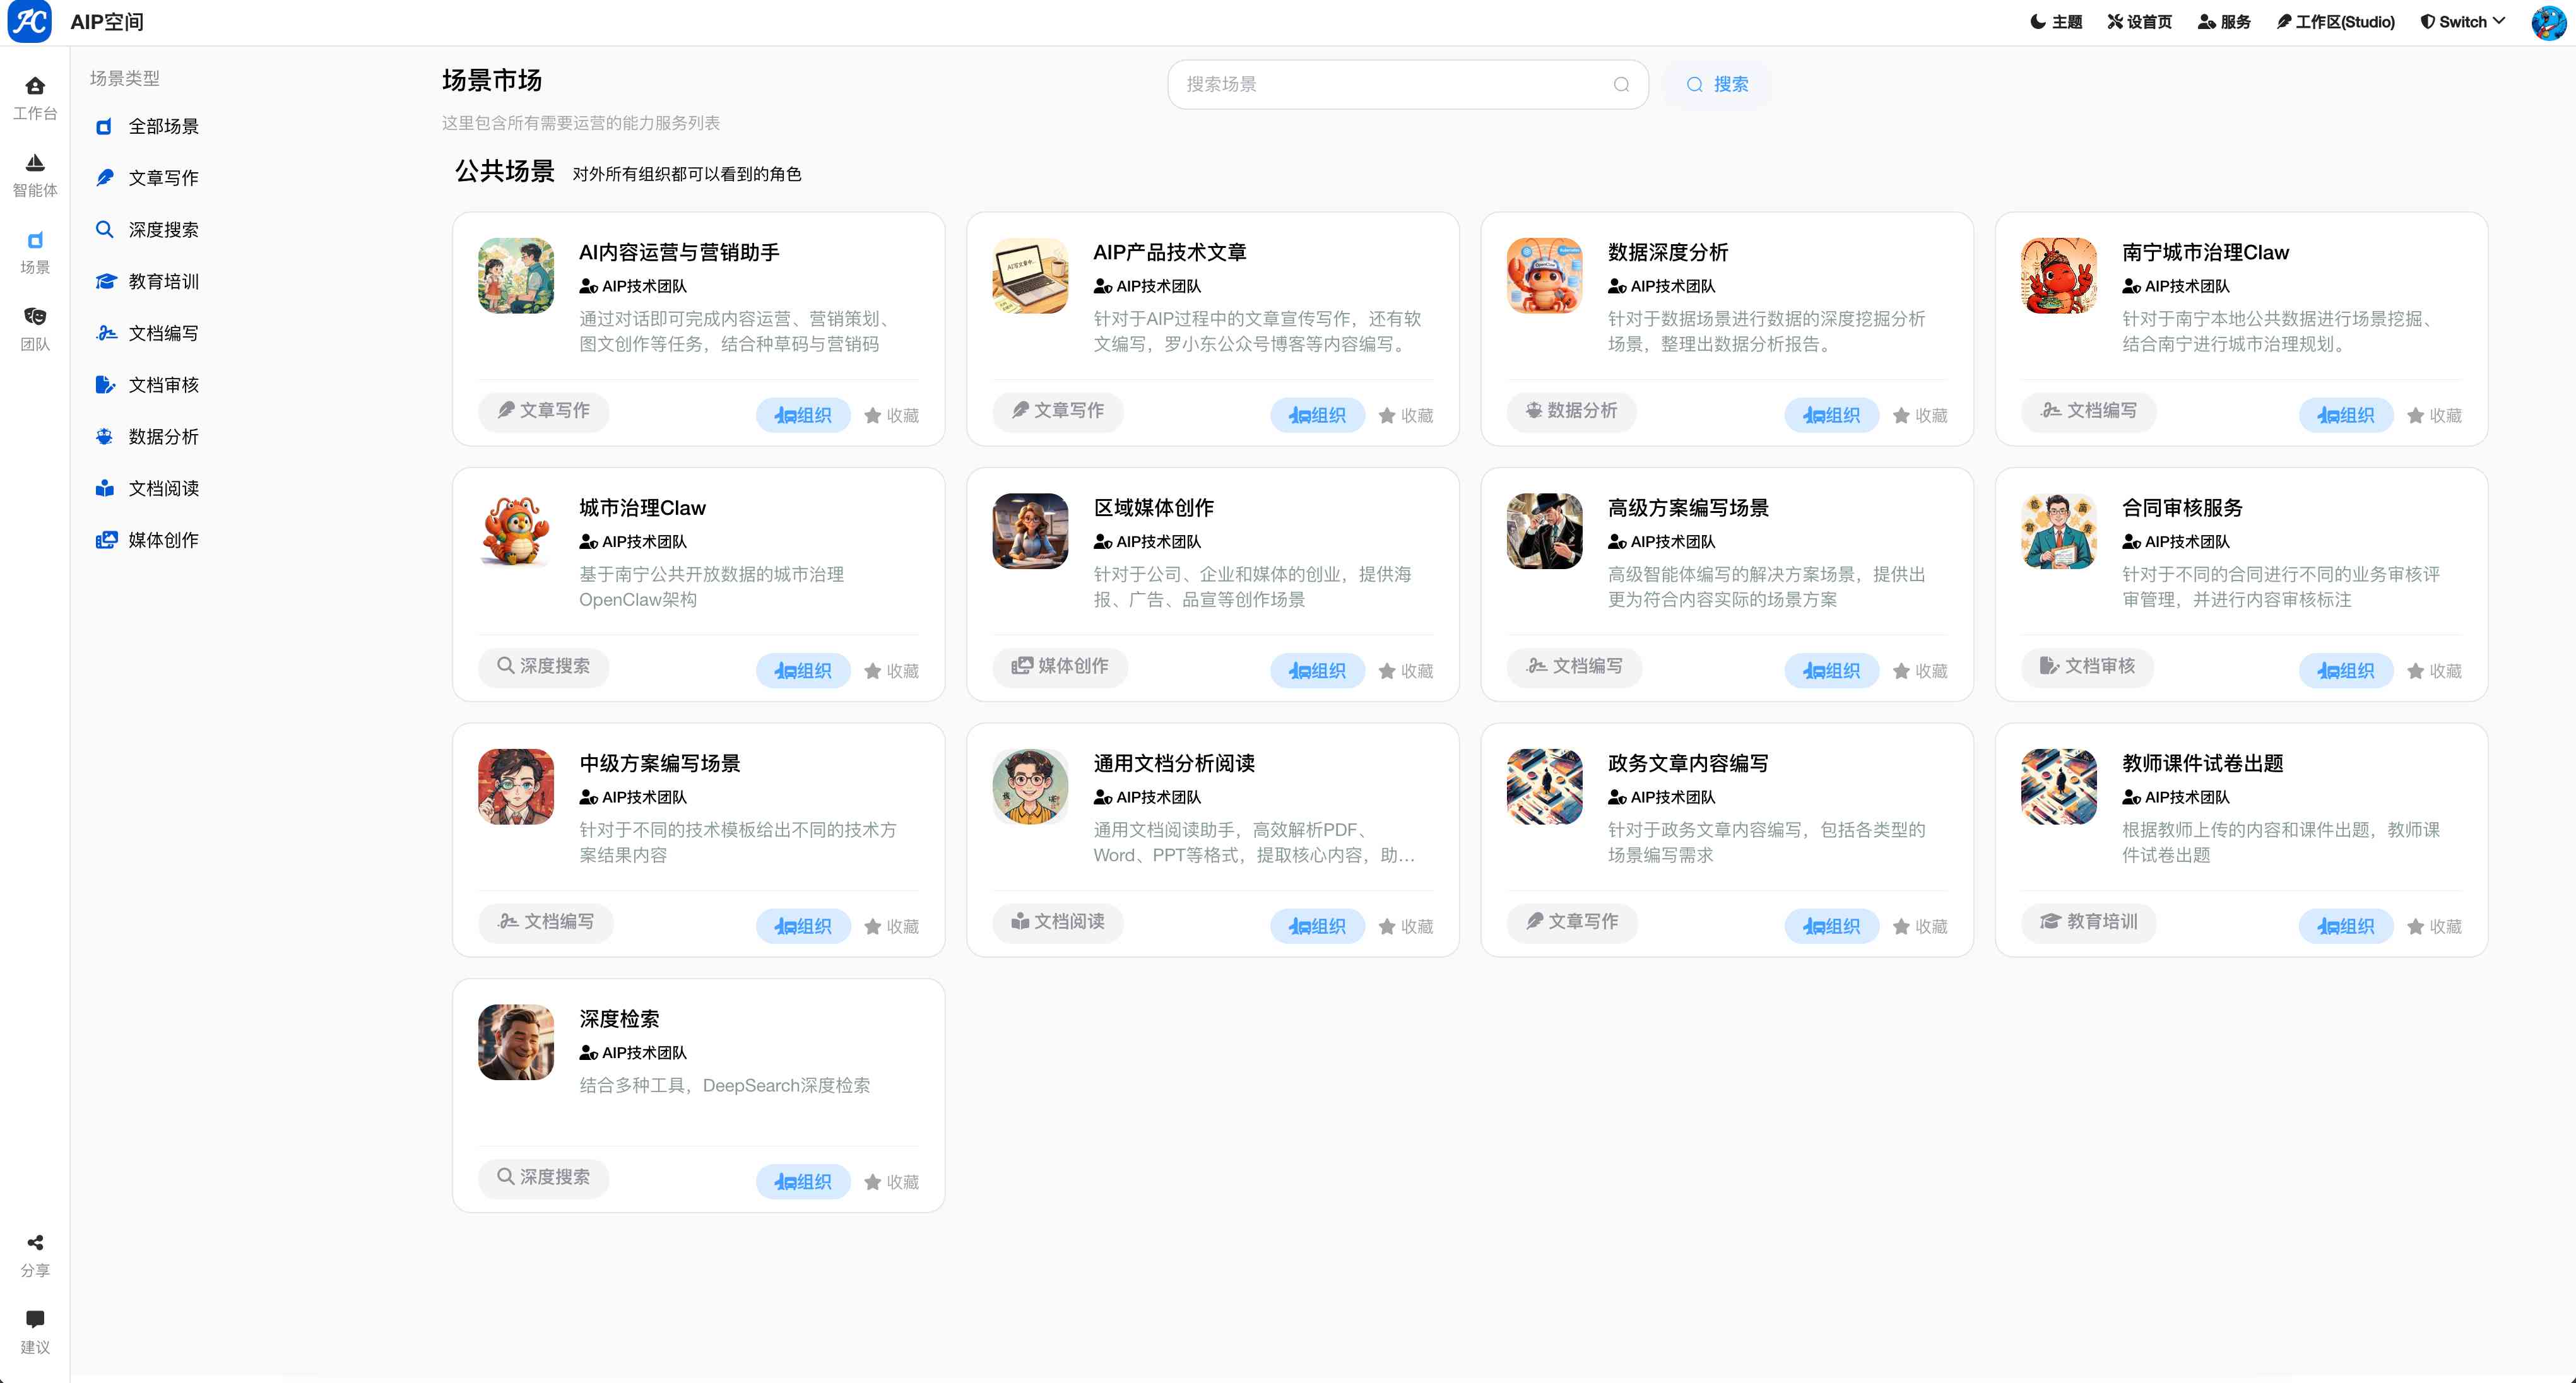Open the 通用文档分析阅读 card title

pos(1174,764)
